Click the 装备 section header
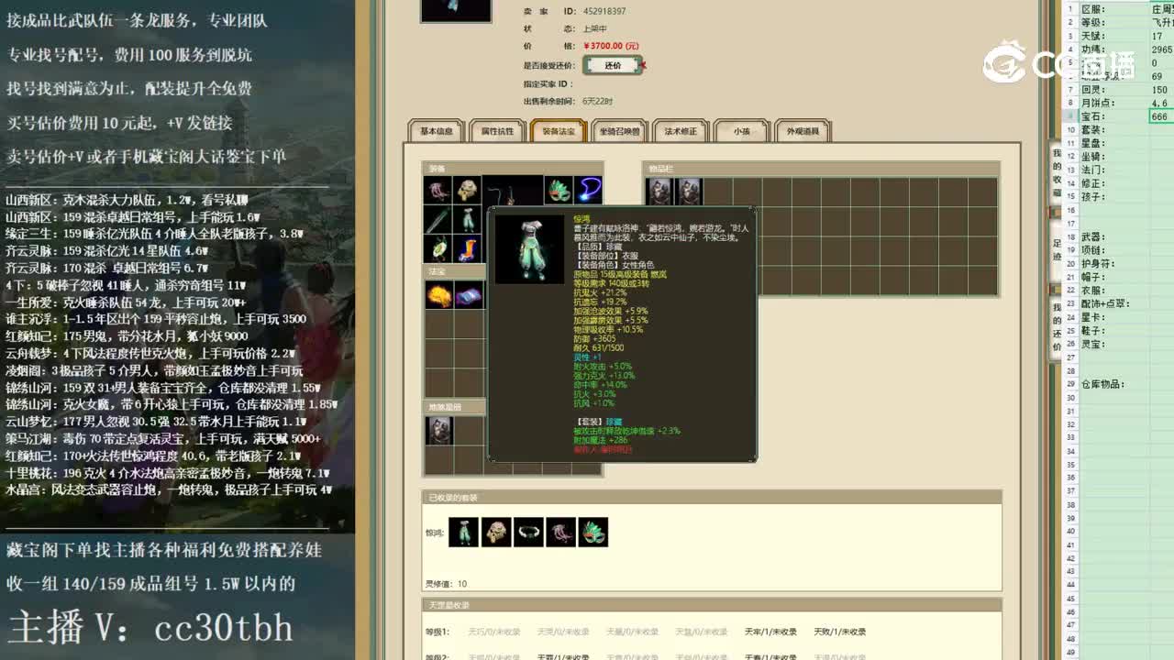 click(x=513, y=169)
